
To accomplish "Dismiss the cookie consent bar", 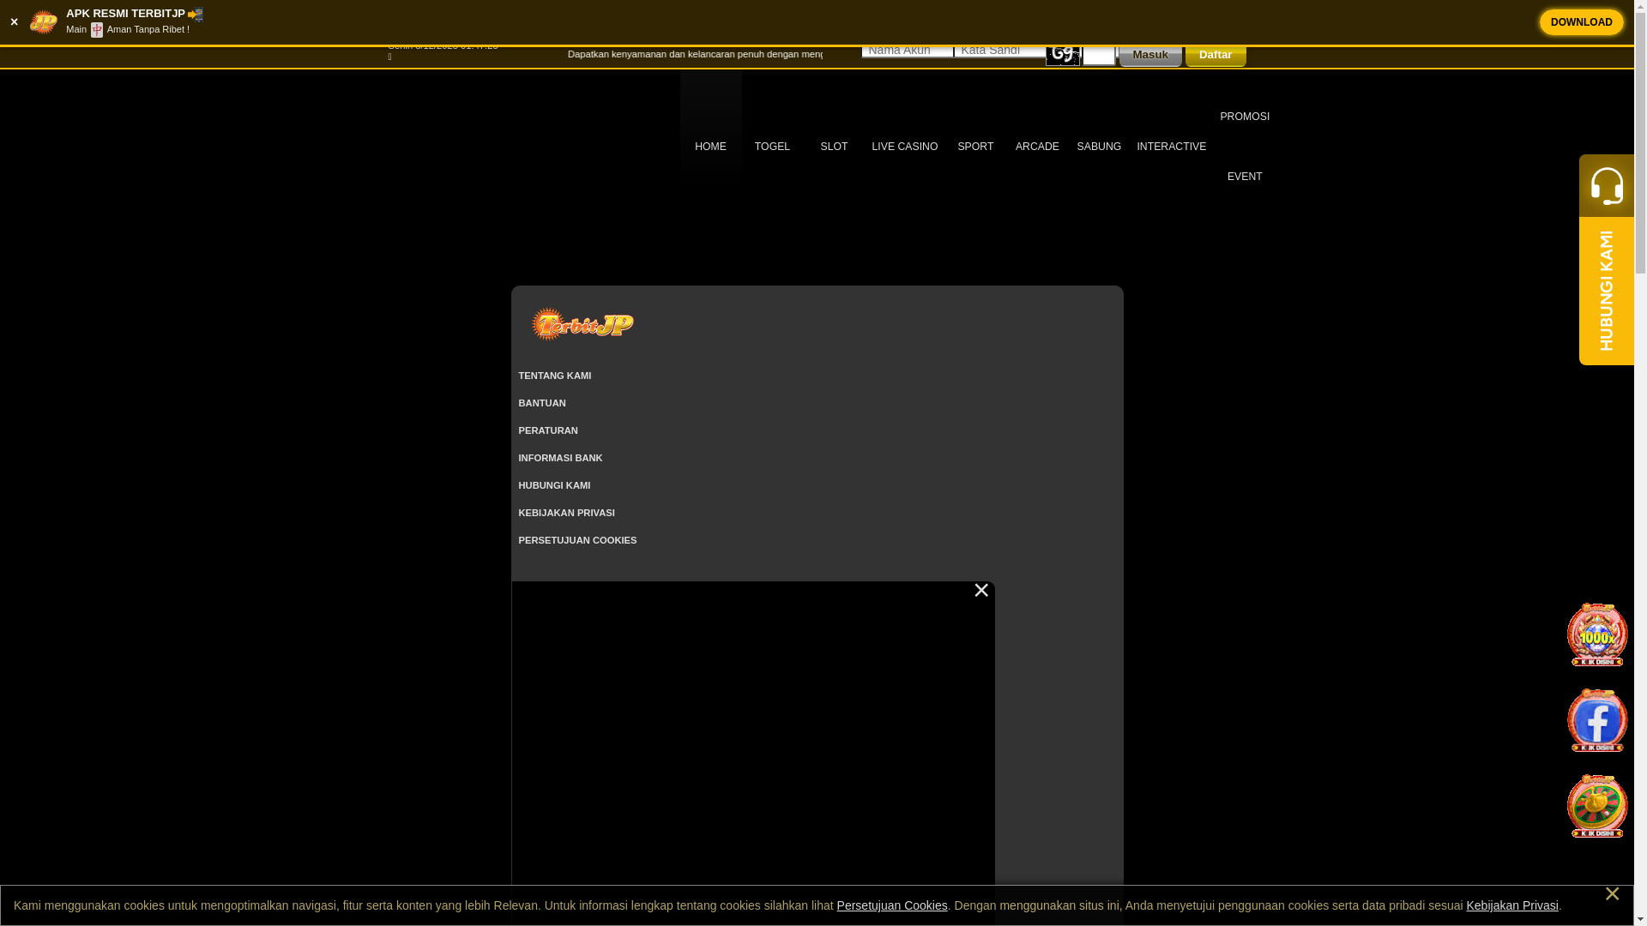I will pos(1612,894).
